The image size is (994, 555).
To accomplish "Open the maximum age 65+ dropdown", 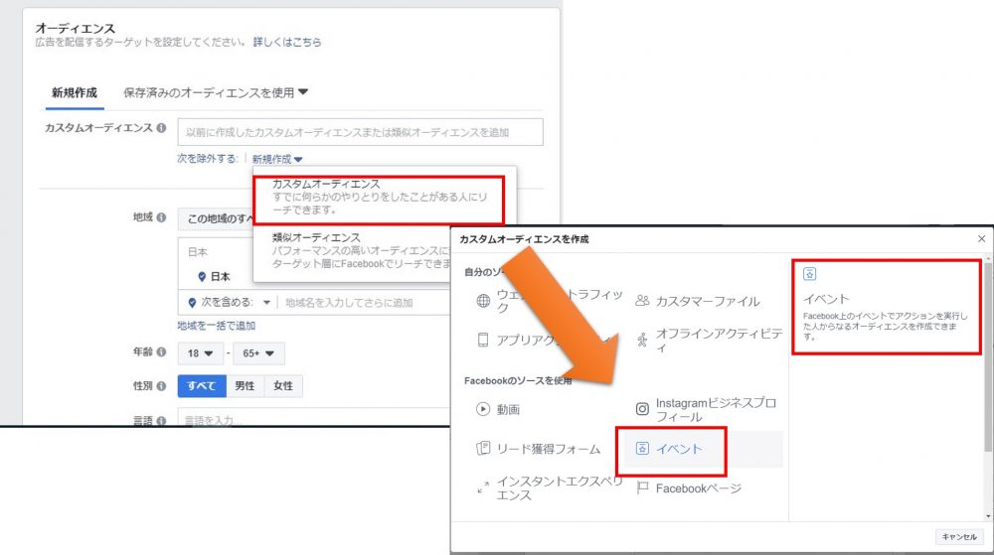I will tap(258, 353).
